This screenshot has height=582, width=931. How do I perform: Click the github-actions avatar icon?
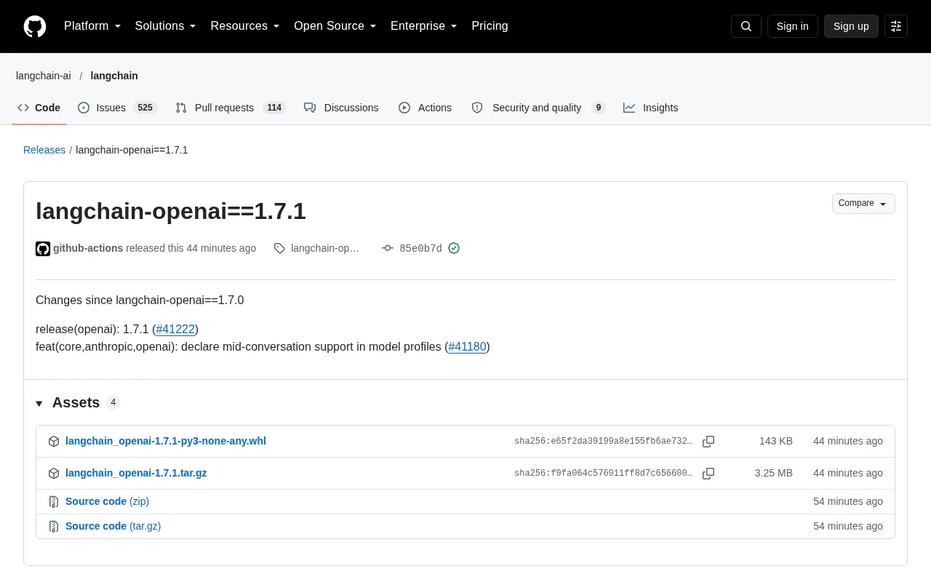point(43,249)
